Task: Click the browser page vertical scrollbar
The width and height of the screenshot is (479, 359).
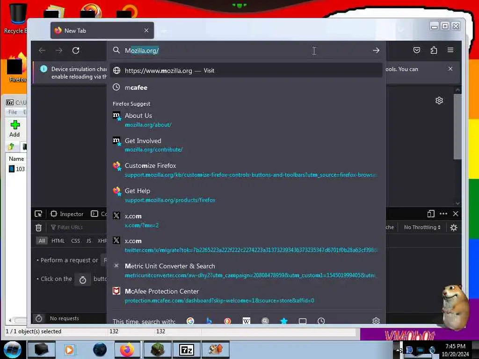Action: tap(457, 127)
